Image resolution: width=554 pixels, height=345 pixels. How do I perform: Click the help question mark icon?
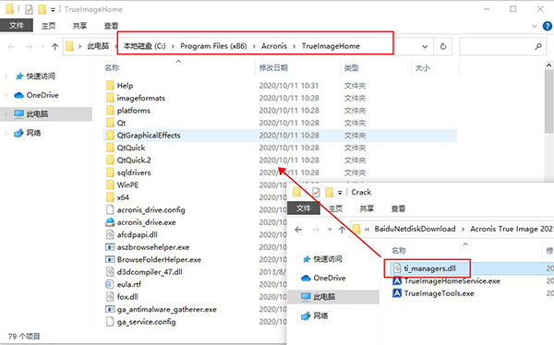tap(548, 26)
